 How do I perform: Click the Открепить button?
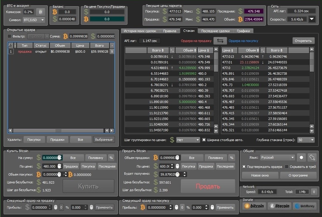[303, 41]
